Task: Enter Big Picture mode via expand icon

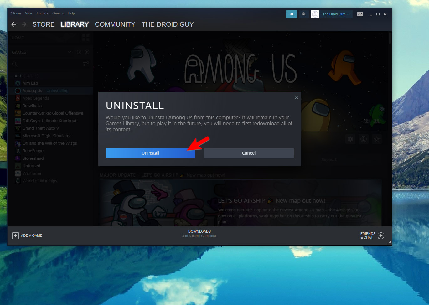Action: click(360, 14)
